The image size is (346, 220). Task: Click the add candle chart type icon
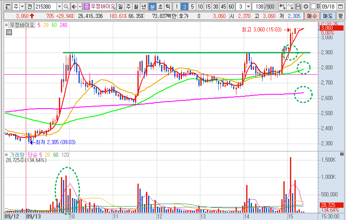(282, 7)
